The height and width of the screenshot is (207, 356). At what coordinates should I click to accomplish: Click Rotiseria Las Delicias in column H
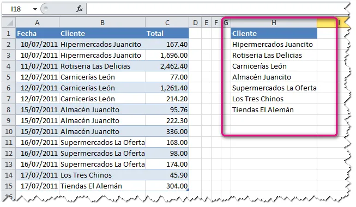[x=274, y=55]
